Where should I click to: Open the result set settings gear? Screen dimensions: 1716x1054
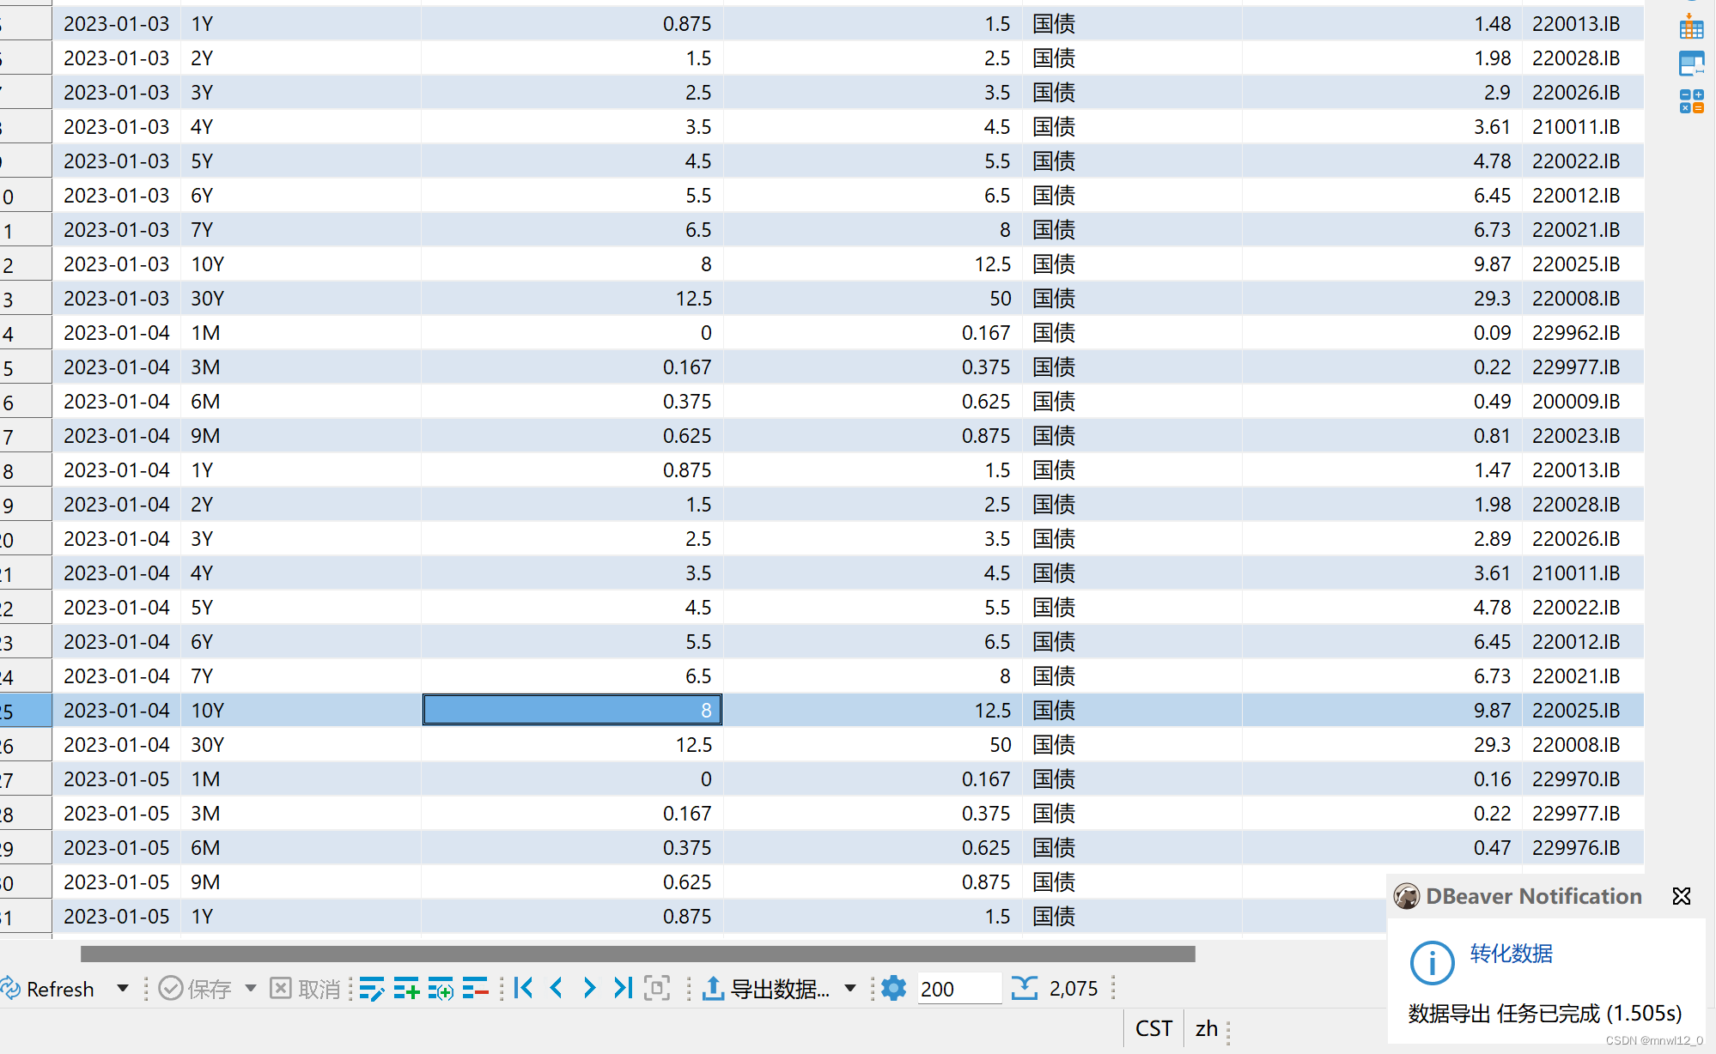point(893,988)
